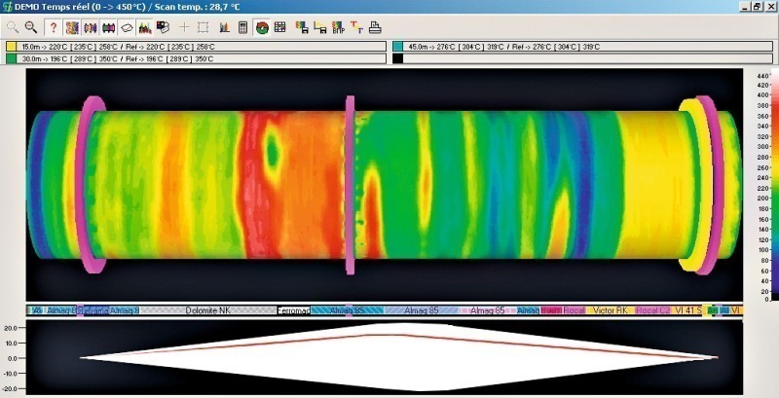779x398 pixels.
Task: Click the yellow swatch for 15.0m marker
Action: pos(11,46)
